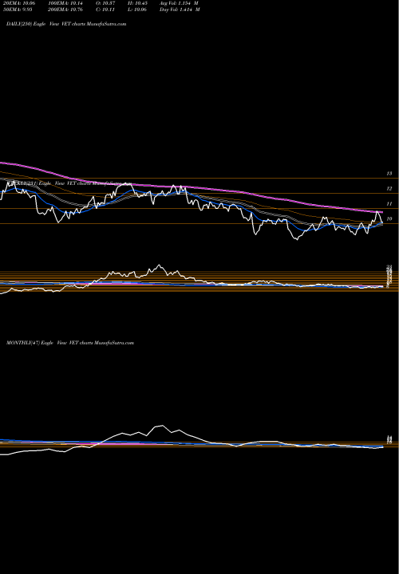Click the 13 price axis label

[x=389, y=174]
